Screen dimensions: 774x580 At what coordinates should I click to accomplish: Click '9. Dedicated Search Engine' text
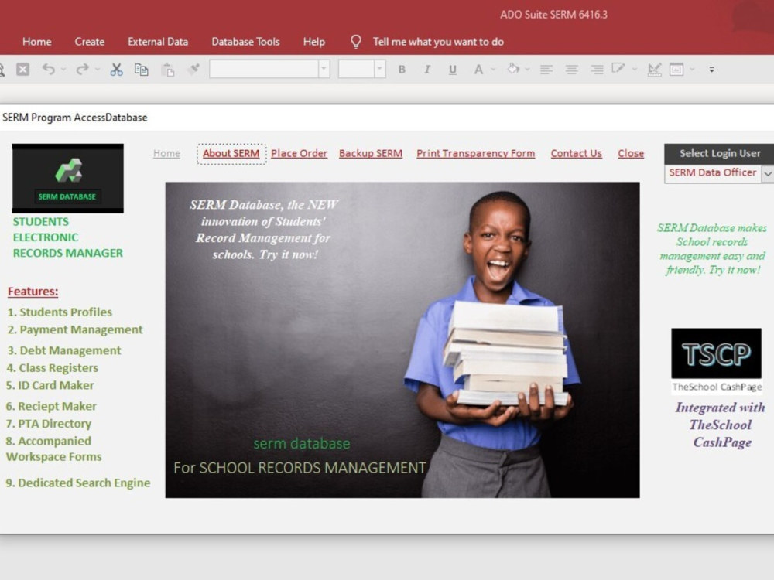[78, 483]
